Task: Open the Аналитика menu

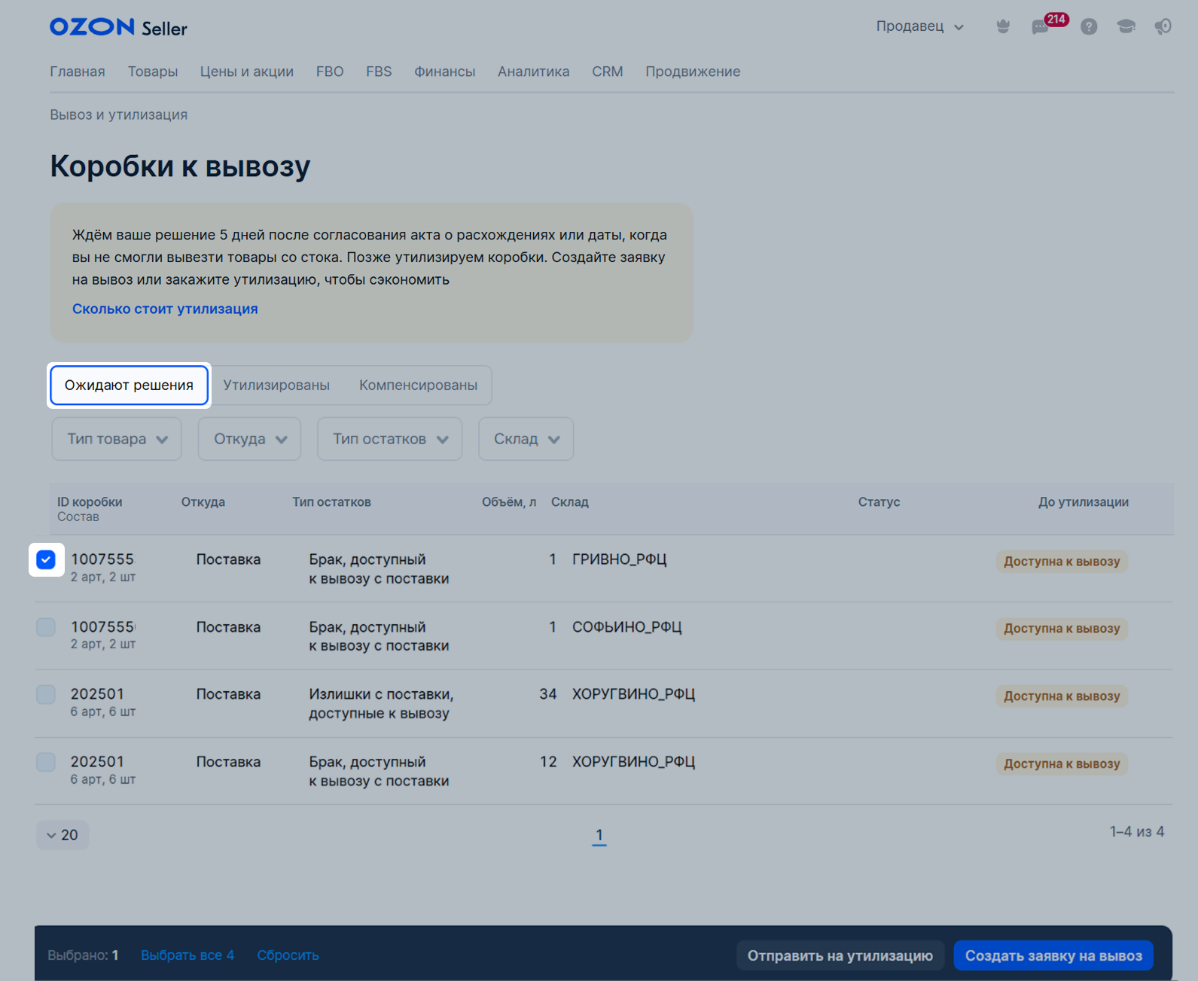Action: 534,72
